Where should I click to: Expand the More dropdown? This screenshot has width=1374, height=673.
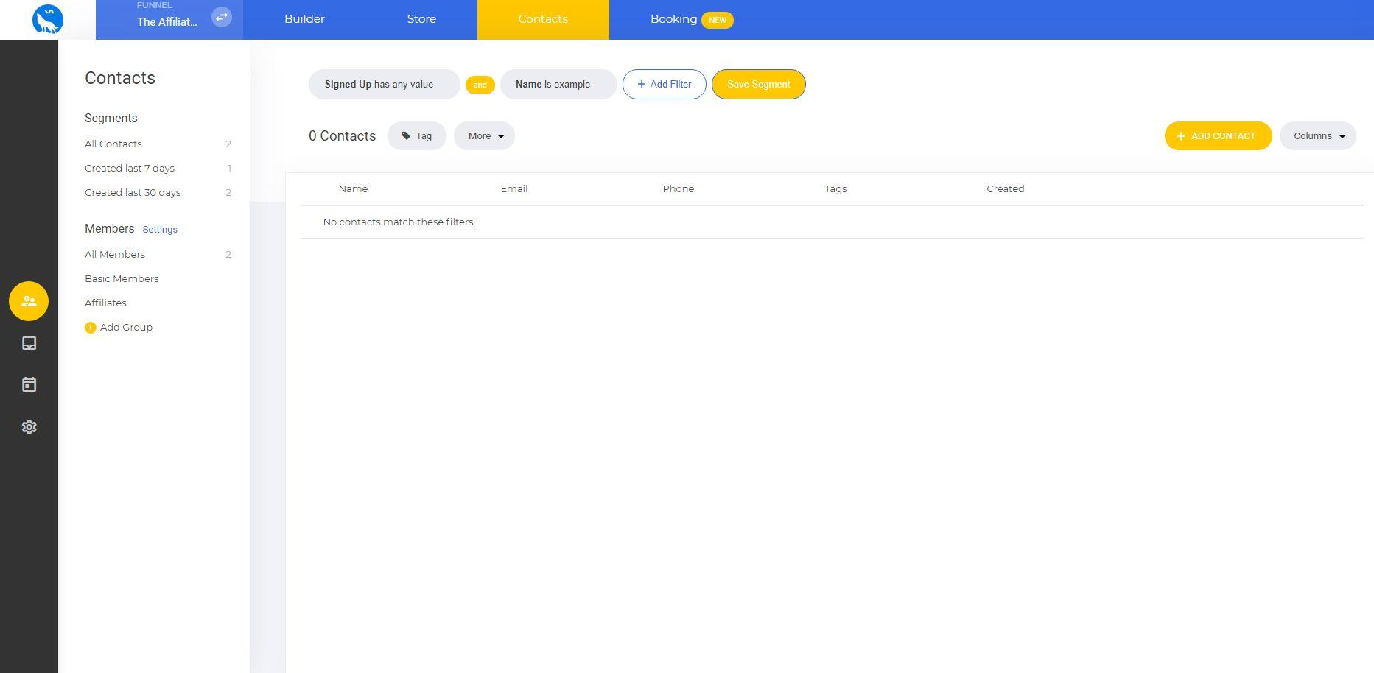coord(484,136)
